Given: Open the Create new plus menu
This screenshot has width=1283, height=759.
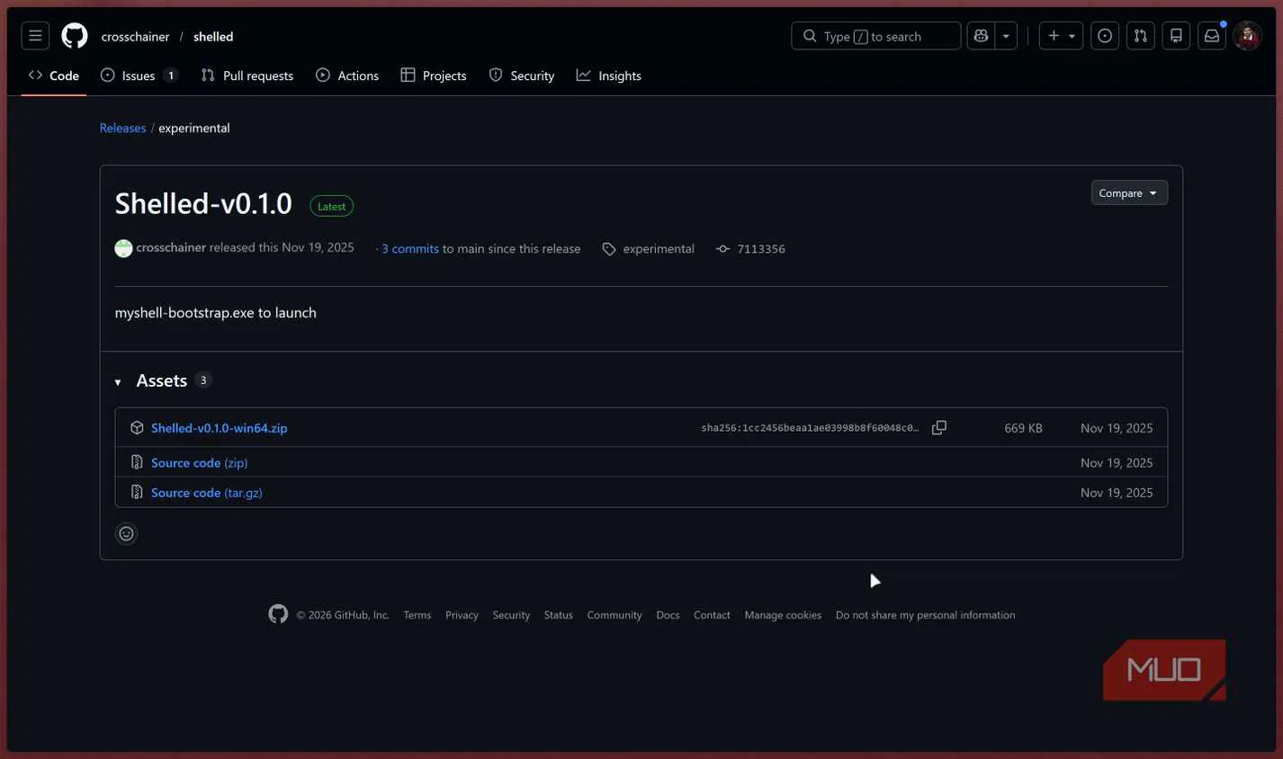Looking at the screenshot, I should point(1061,36).
